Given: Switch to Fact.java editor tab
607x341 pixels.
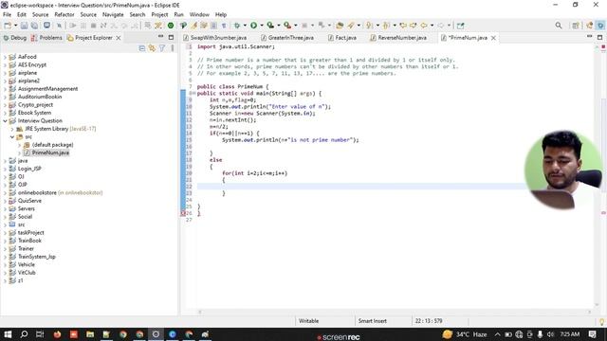Looking at the screenshot, I should click(x=342, y=38).
